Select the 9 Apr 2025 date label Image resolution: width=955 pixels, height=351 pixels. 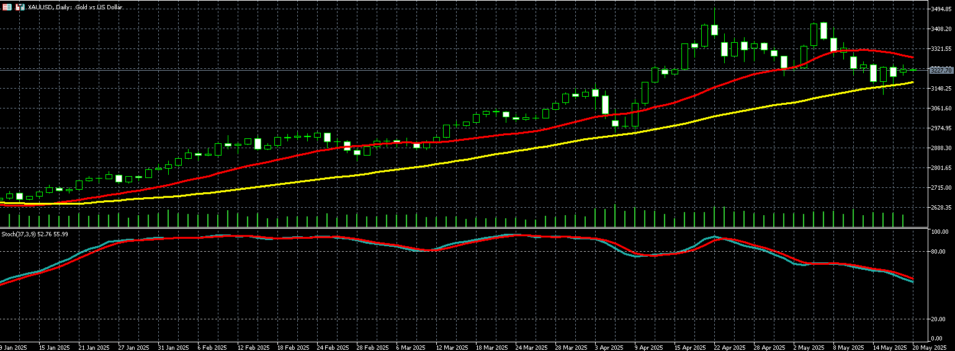coord(649,347)
